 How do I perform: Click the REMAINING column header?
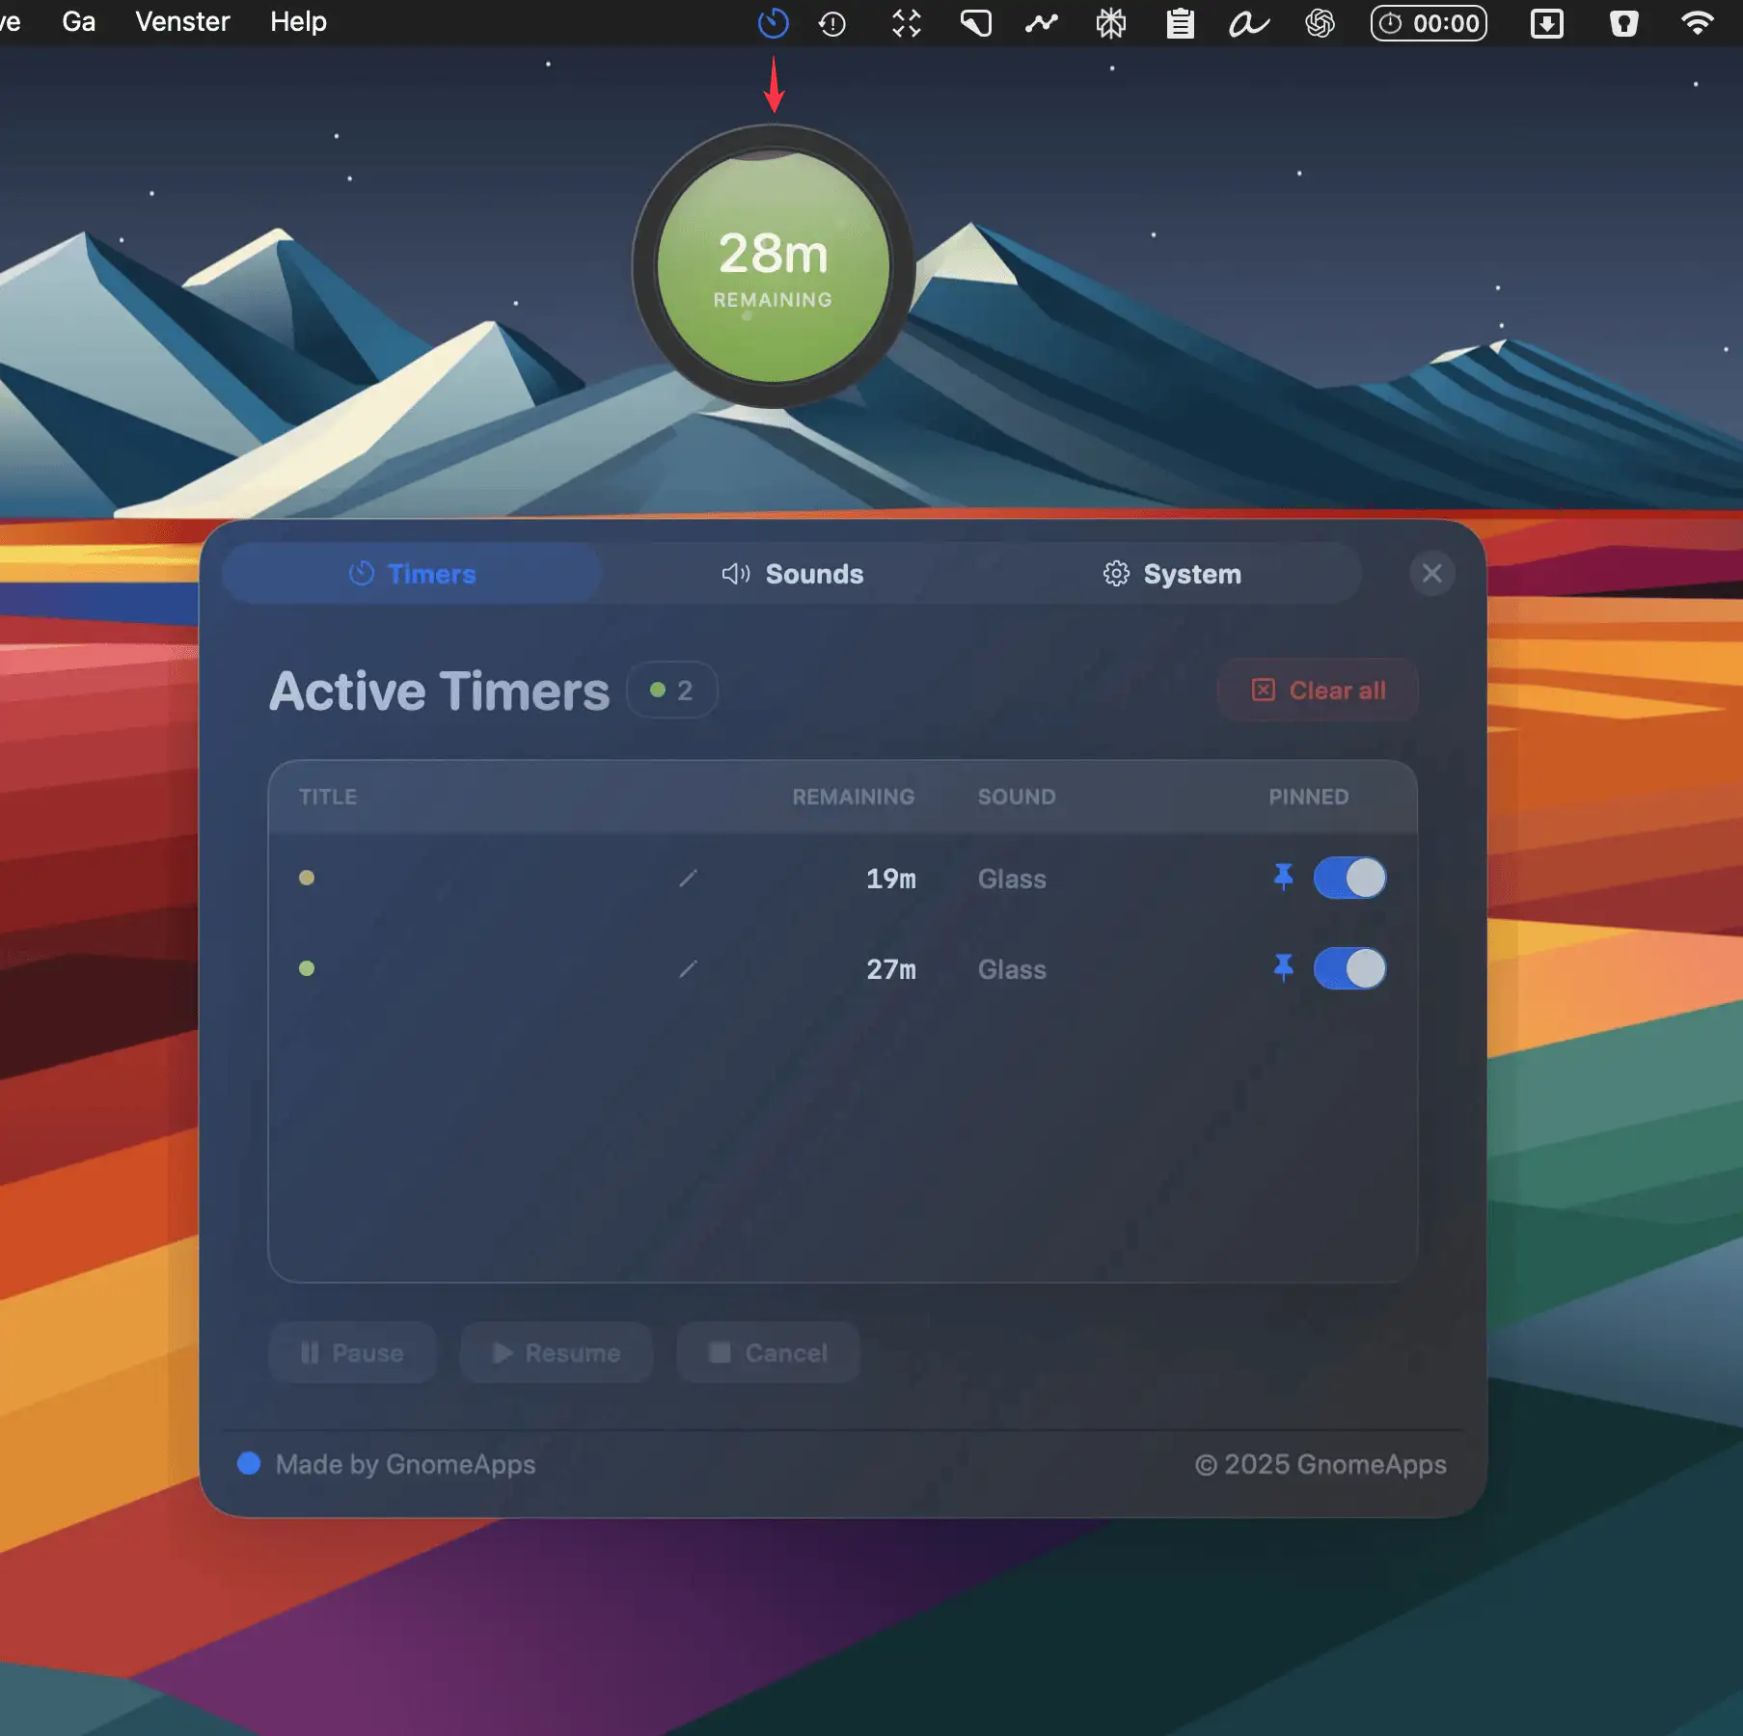tap(854, 797)
